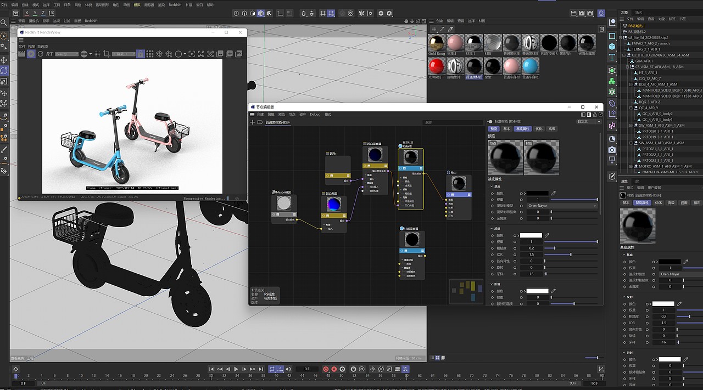Select the Gold Roug material thumbnail

point(437,42)
